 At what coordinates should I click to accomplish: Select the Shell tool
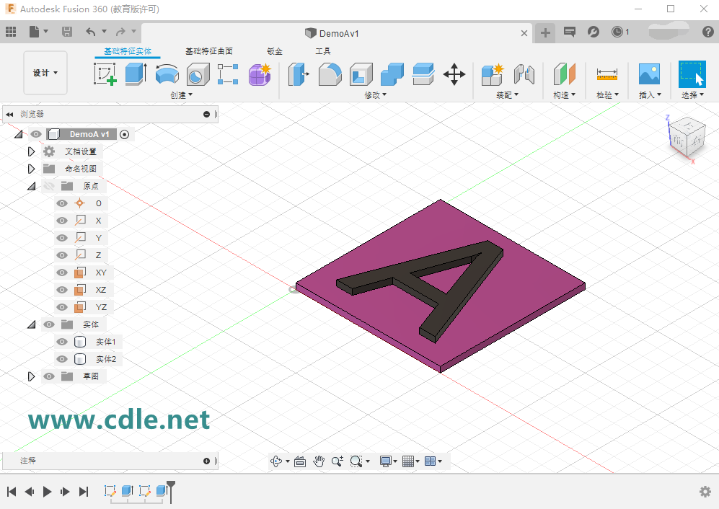tap(361, 74)
